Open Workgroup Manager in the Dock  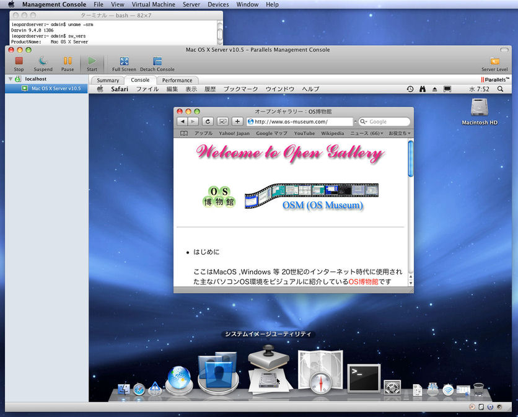pyautogui.click(x=218, y=374)
